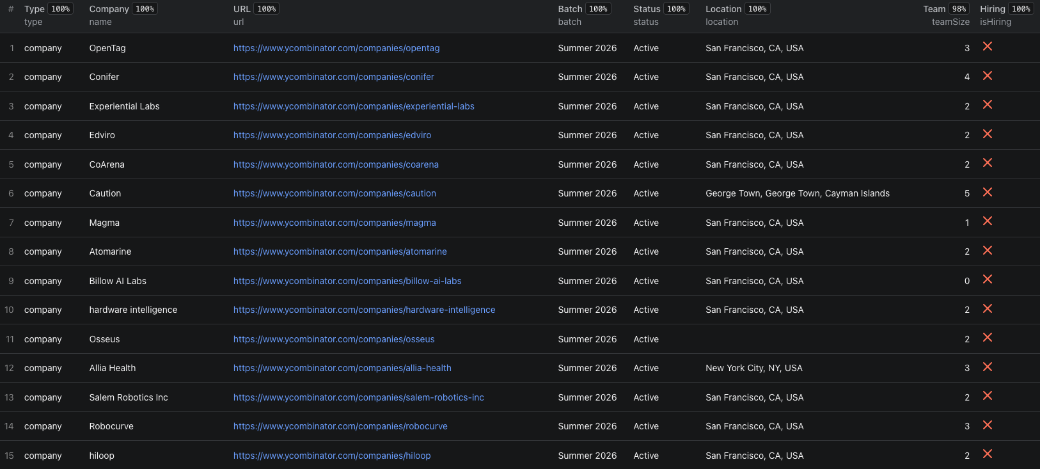Click the red X in Atomarine row
The image size is (1040, 469).
[988, 250]
